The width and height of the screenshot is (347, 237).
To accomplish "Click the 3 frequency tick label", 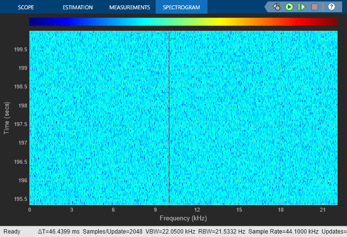I will 71,210.
